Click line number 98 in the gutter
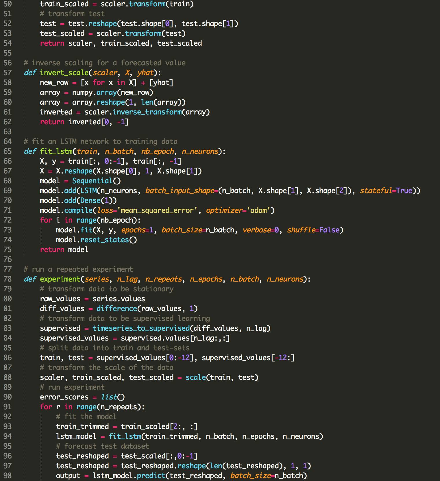 coord(8,476)
